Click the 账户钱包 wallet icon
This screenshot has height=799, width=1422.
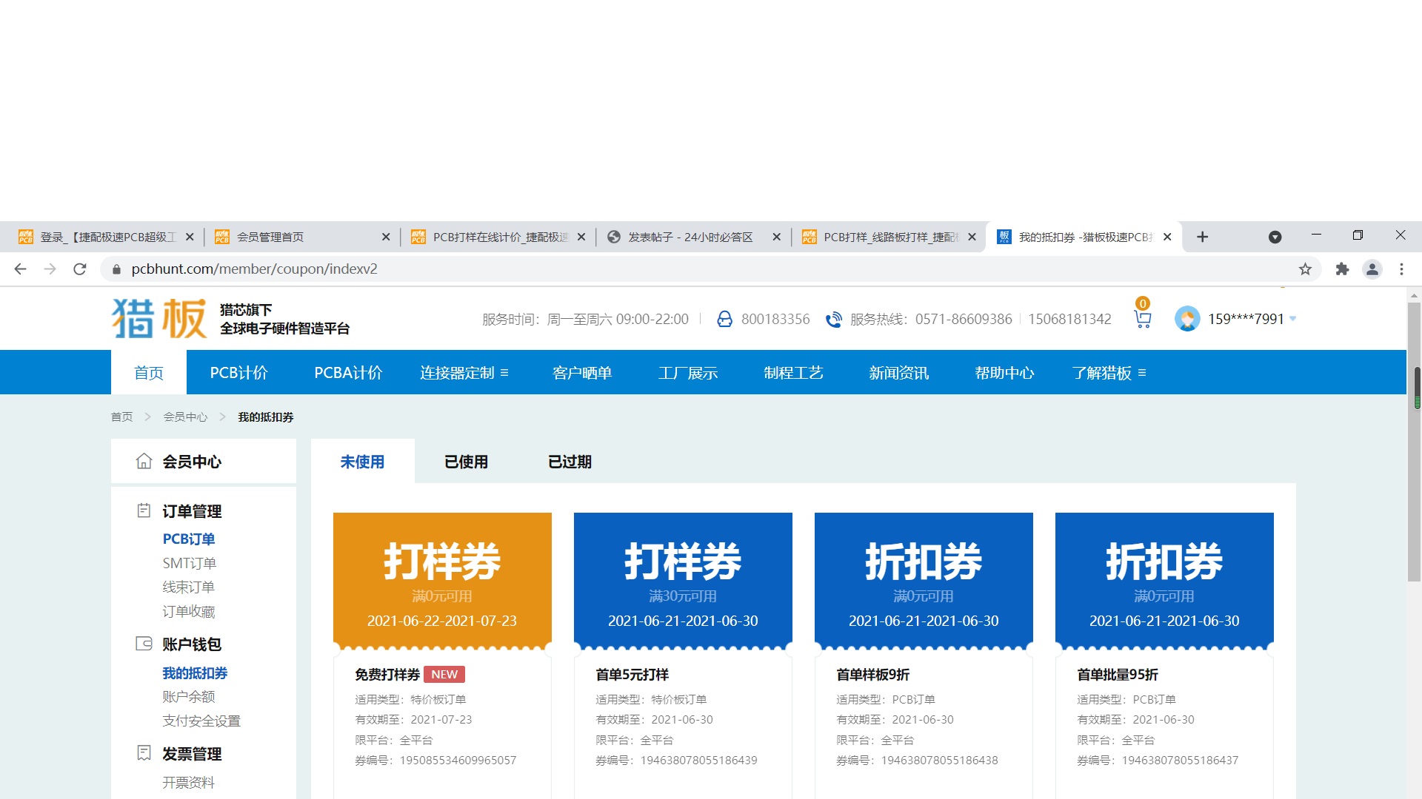click(144, 644)
